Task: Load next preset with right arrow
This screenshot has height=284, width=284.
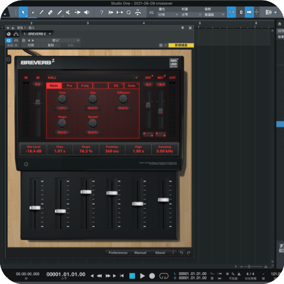Action: 33,40
